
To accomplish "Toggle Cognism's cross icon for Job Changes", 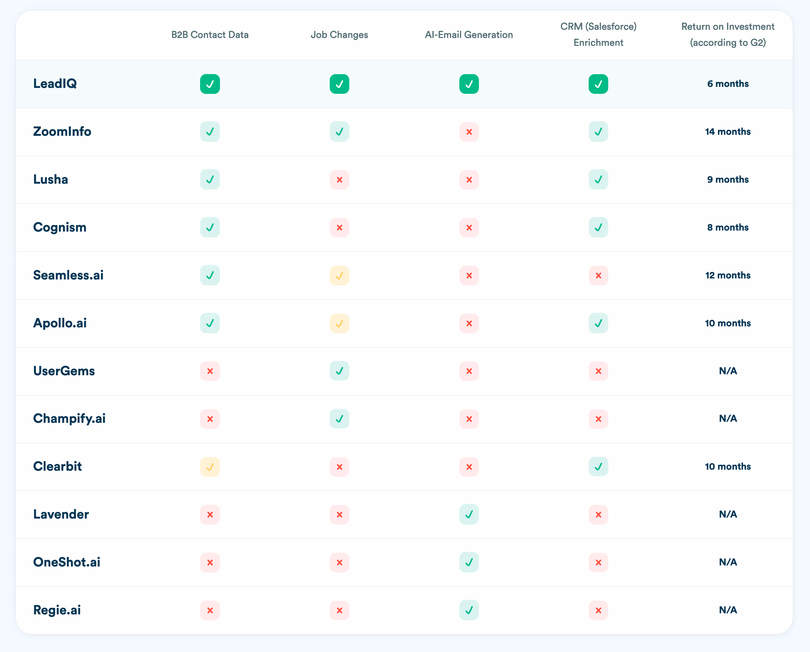I will pos(339,227).
